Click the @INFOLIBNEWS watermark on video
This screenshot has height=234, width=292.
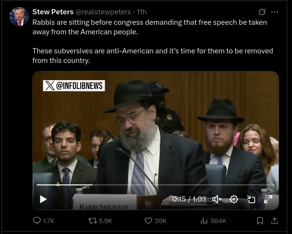74,86
